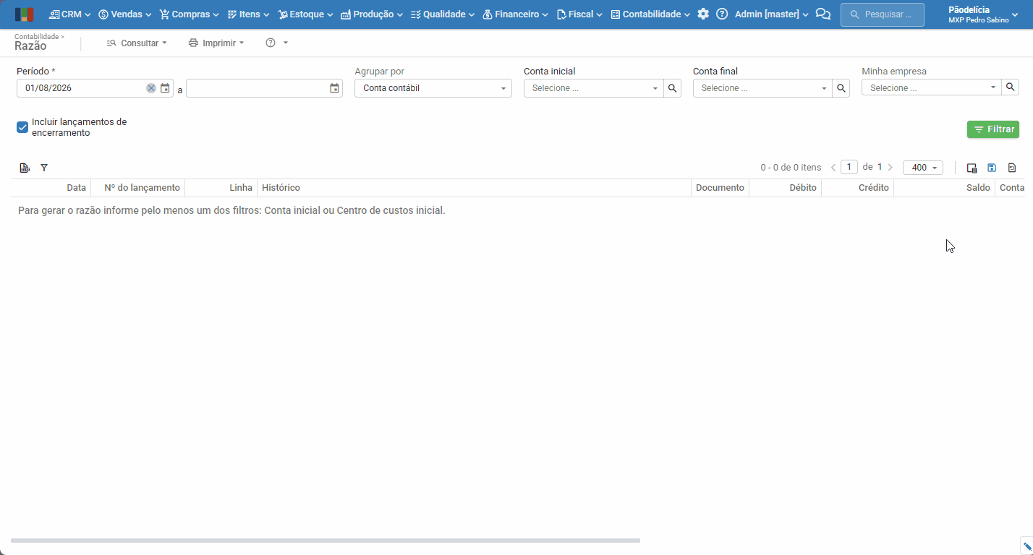Search Minha empresa with magnifier

pos(1011,87)
